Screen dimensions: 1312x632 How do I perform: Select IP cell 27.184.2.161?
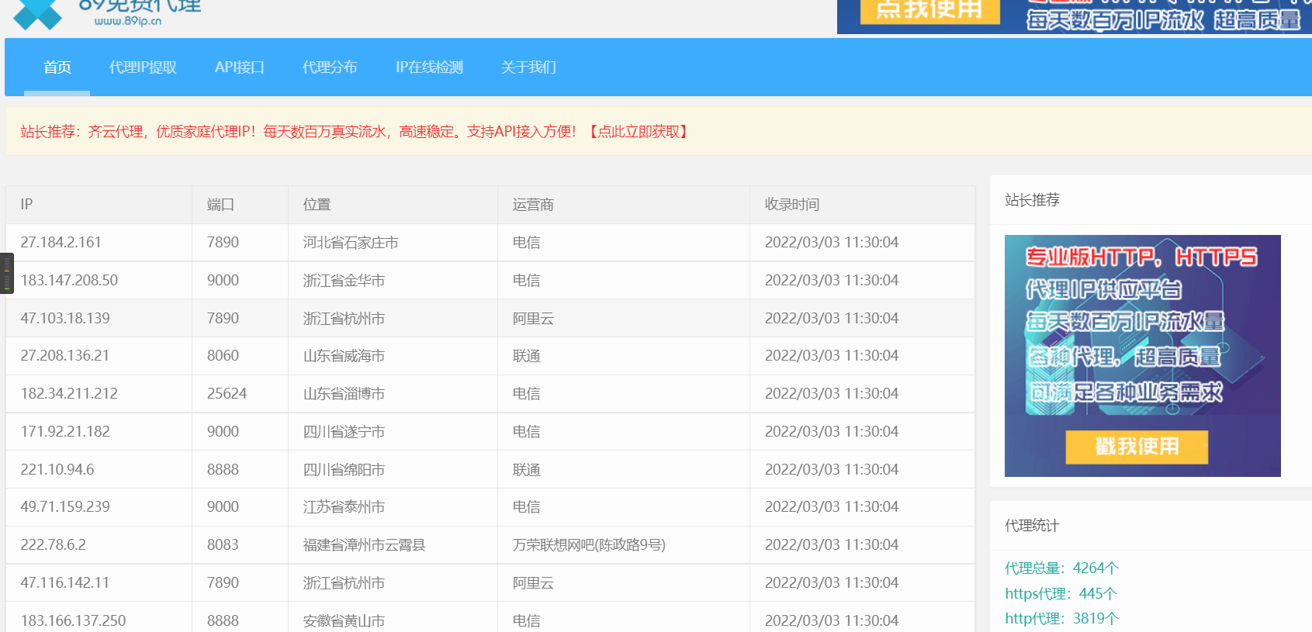point(61,243)
